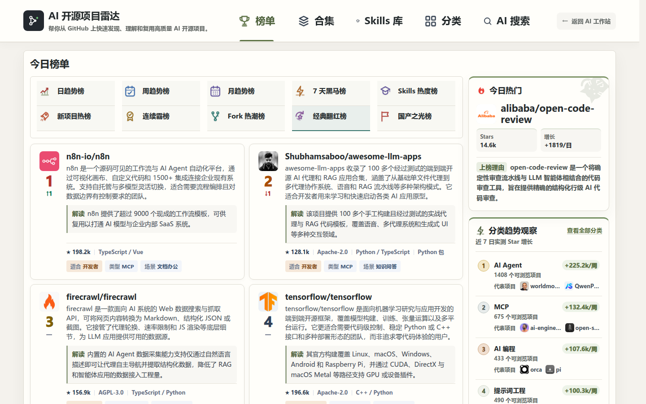Viewport: 646px width, 404px height.
Task: Click the Stars 14.6k stat box
Action: pos(506,140)
